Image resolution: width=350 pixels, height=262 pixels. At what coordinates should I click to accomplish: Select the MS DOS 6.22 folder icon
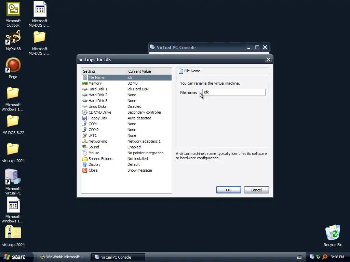13,121
